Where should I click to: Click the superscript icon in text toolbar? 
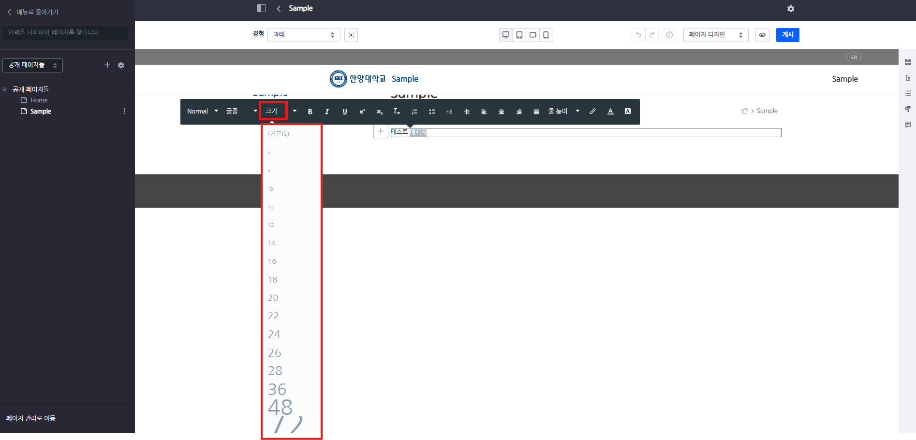pos(362,112)
